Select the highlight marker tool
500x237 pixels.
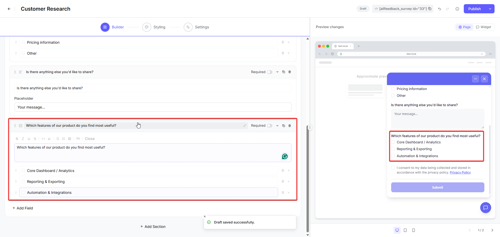coord(49,139)
